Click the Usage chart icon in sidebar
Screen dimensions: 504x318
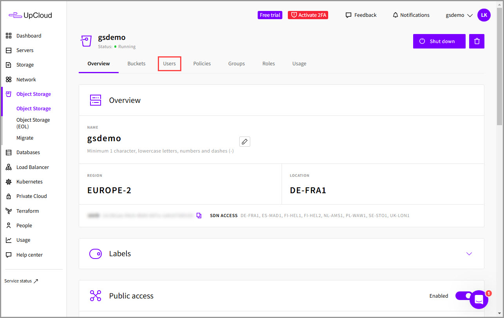point(9,240)
